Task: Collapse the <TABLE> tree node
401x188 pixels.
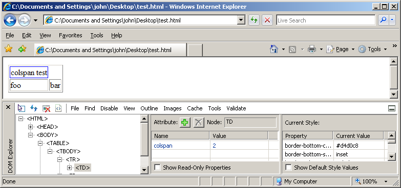Action: coord(40,143)
